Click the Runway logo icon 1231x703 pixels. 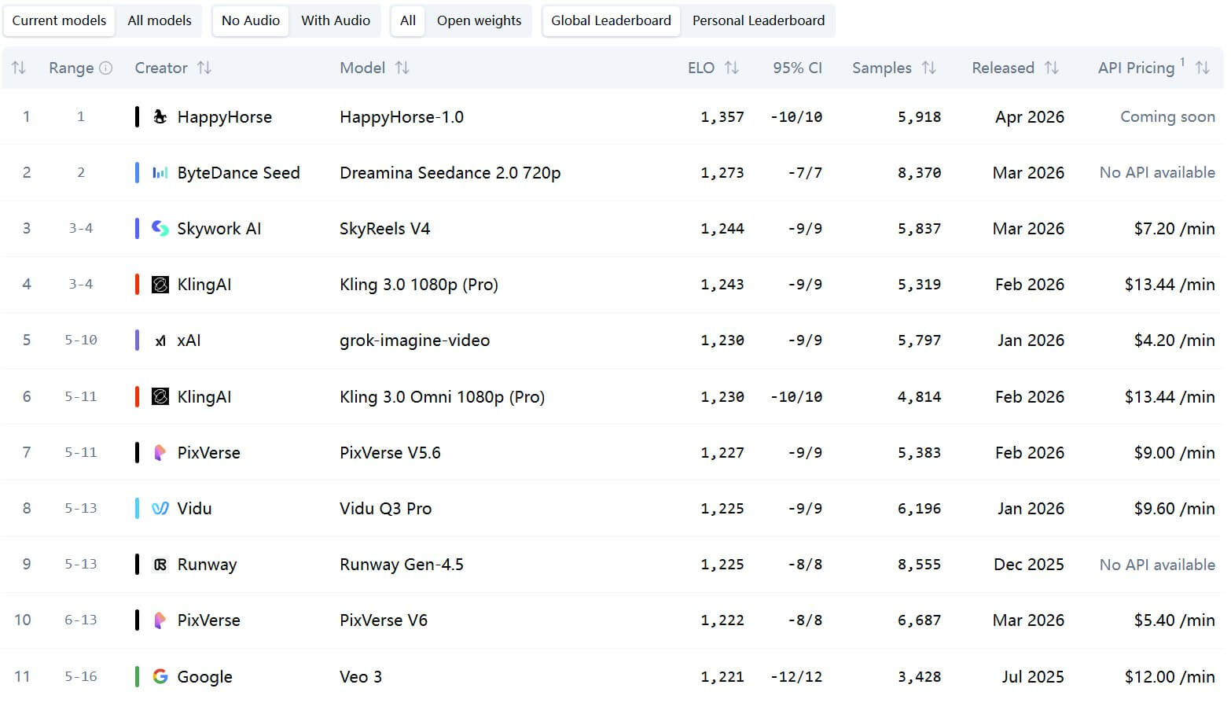160,565
